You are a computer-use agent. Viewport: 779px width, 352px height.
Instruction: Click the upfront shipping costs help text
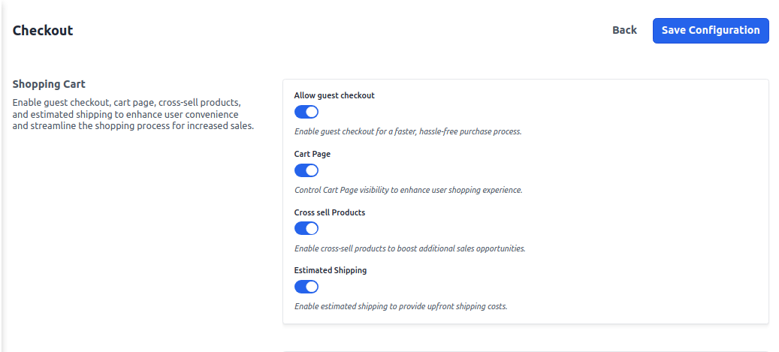click(x=400, y=306)
